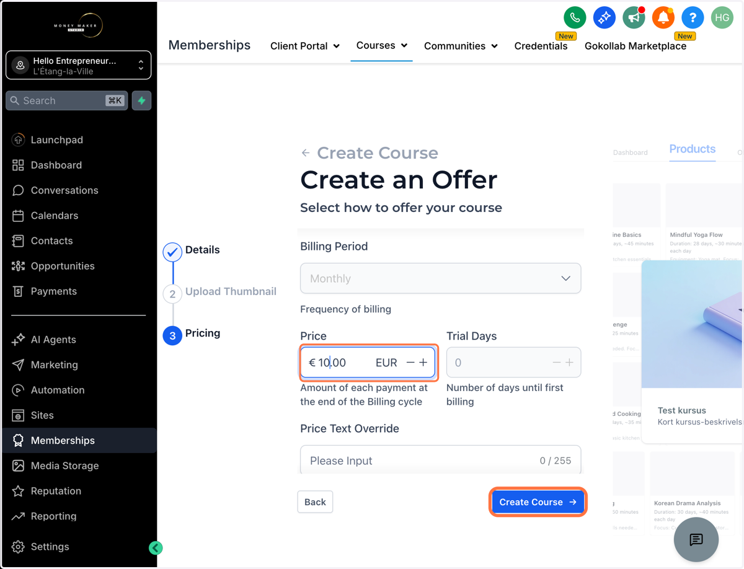Expand the Communities menu

click(x=461, y=46)
